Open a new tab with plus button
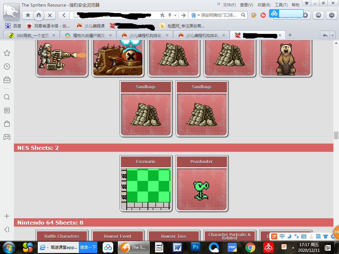This screenshot has height=254, width=339. (x=290, y=35)
